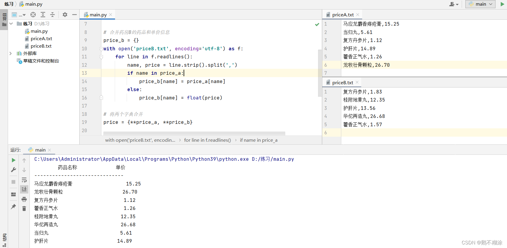
Task: Click 'with open' editor breadcrumb
Action: pyautogui.click(x=140, y=140)
